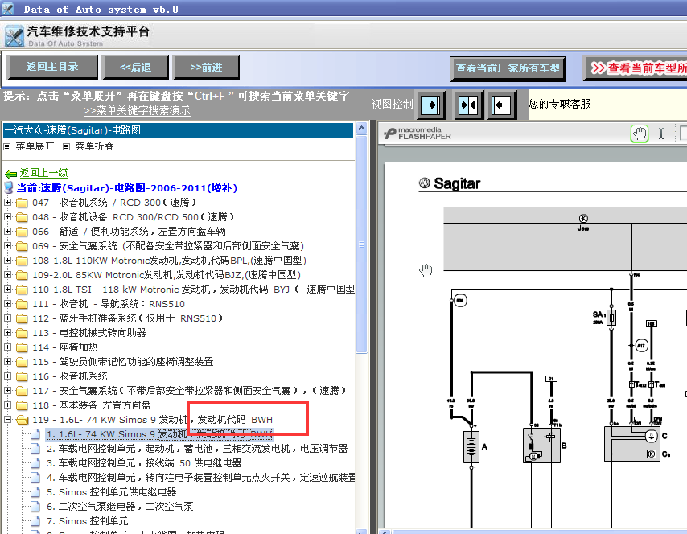Click 当前:速腾(Sagitar)-电路图-2006-2011(增补) heading

[126, 188]
